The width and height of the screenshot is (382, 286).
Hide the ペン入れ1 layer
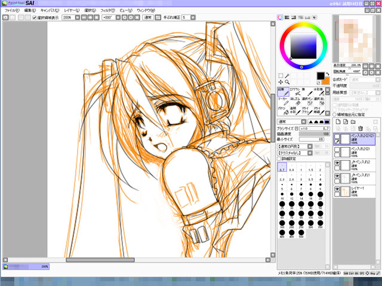pyautogui.click(x=337, y=176)
